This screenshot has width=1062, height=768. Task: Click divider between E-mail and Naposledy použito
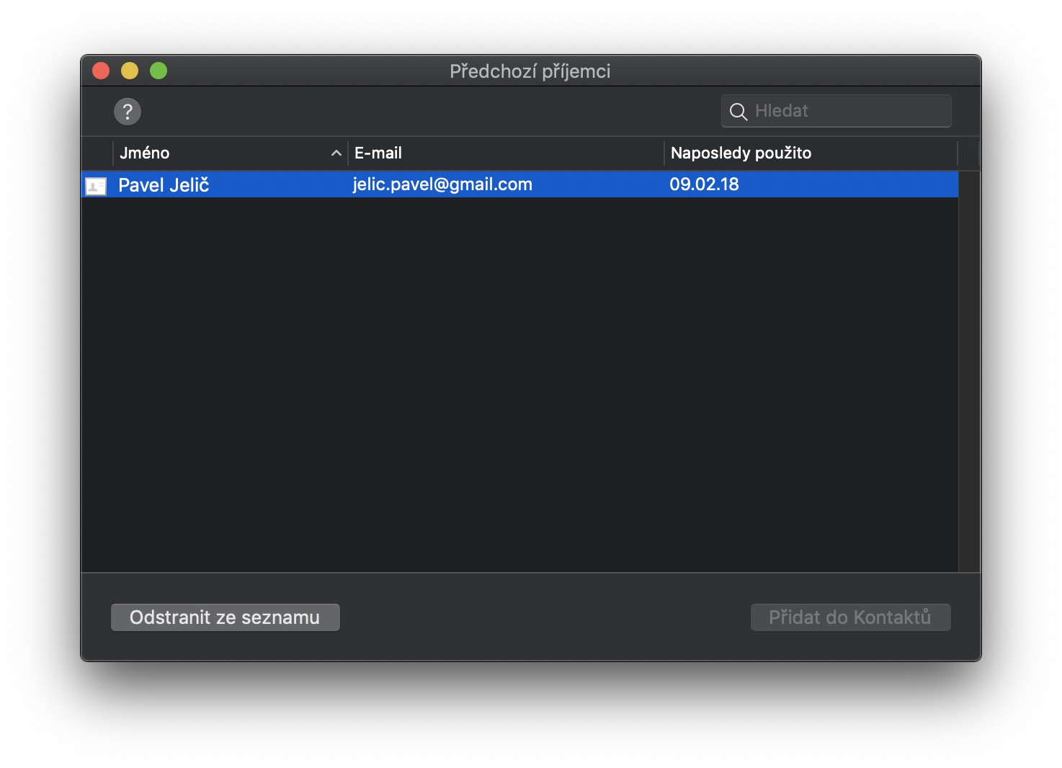pos(664,153)
